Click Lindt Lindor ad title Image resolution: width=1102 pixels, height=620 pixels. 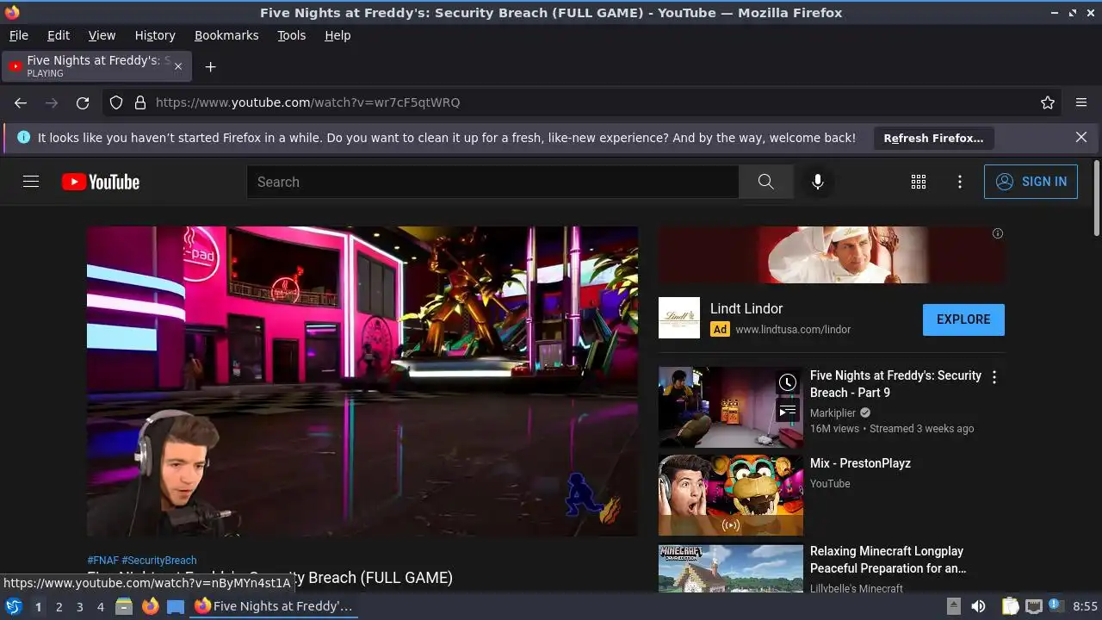click(x=746, y=308)
